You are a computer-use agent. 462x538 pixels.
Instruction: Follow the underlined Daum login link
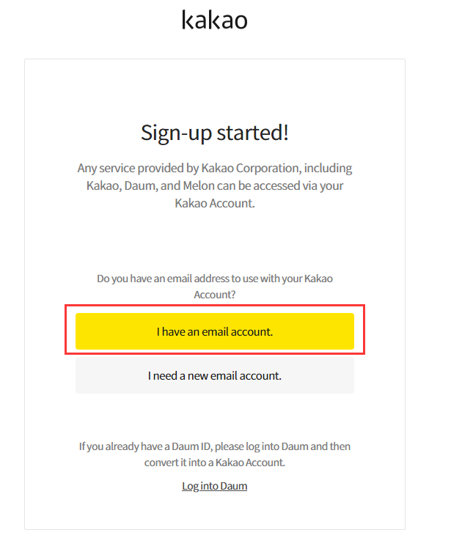click(x=215, y=486)
